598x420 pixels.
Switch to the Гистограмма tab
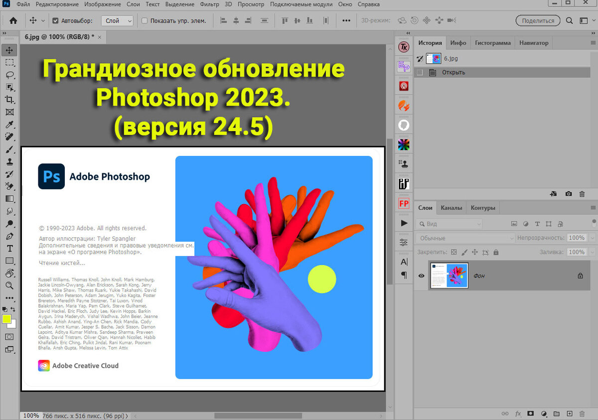coord(493,43)
